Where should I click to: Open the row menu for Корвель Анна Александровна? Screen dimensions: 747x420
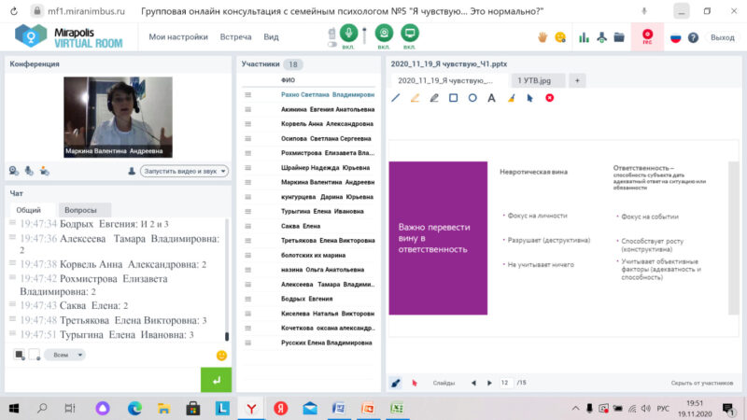[247, 124]
